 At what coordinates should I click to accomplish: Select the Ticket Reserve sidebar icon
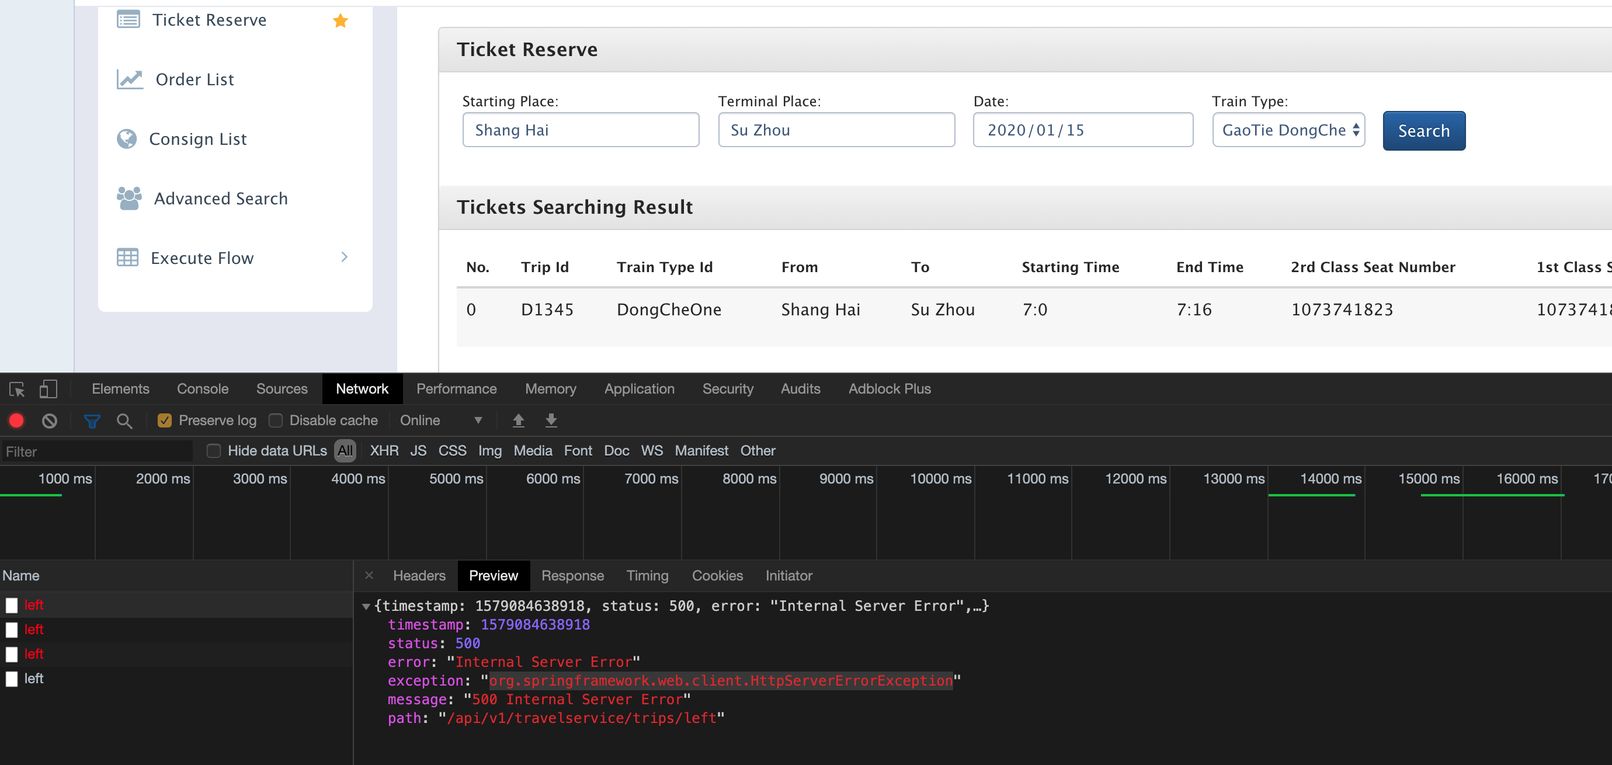(x=127, y=19)
